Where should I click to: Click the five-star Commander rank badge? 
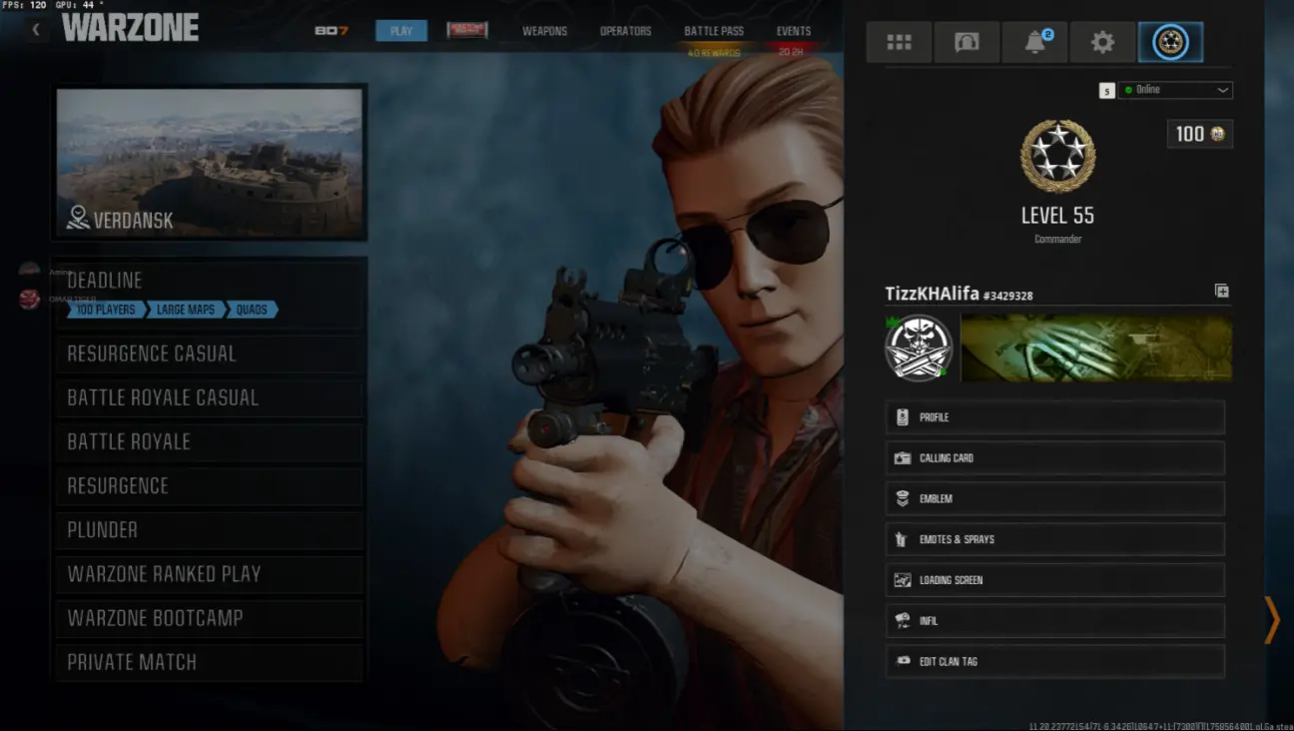pyautogui.click(x=1057, y=156)
